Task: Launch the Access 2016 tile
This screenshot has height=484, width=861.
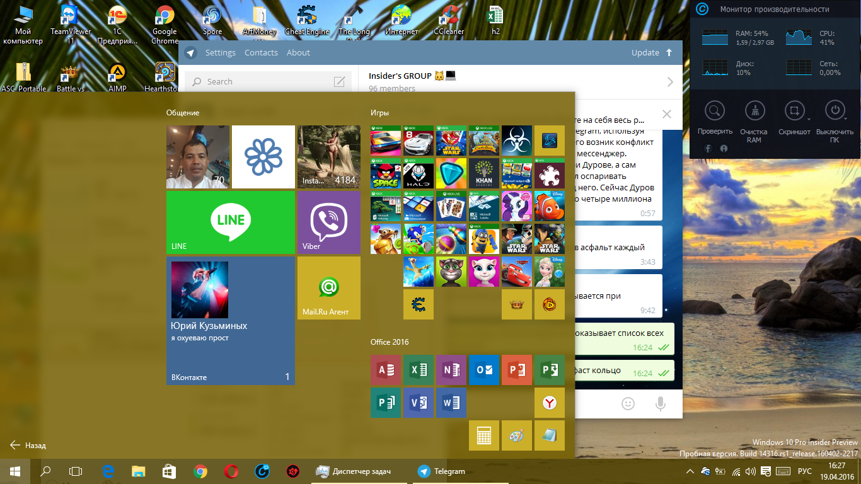Action: (x=386, y=370)
